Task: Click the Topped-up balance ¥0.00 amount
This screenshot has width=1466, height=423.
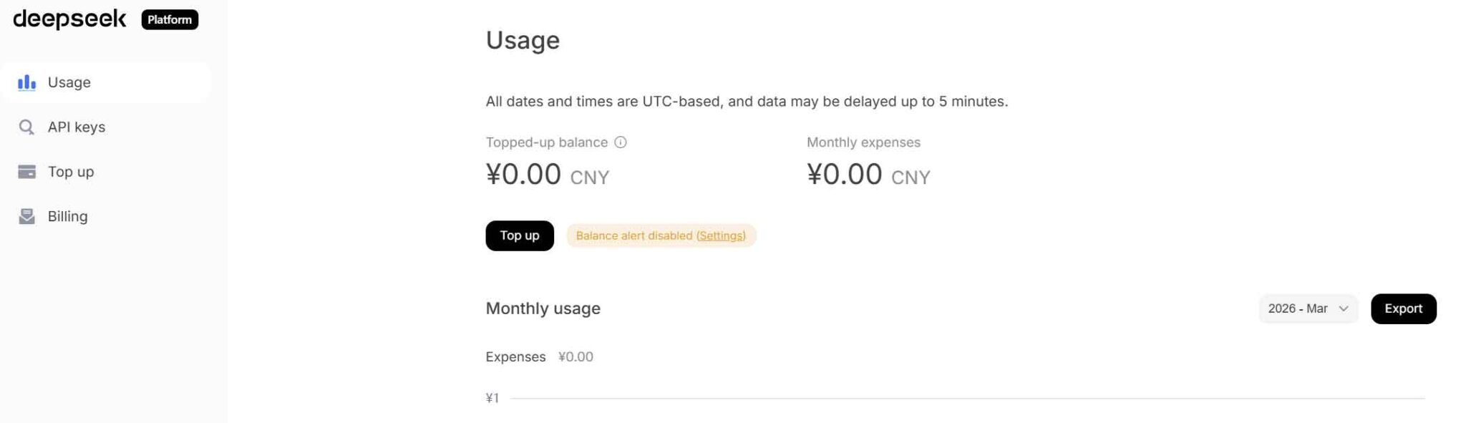Action: (x=523, y=175)
